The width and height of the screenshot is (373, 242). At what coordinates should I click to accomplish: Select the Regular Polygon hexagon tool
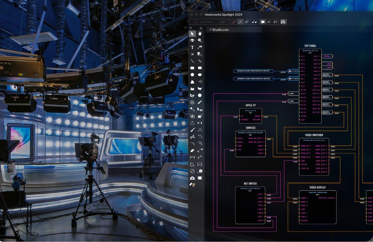click(200, 96)
